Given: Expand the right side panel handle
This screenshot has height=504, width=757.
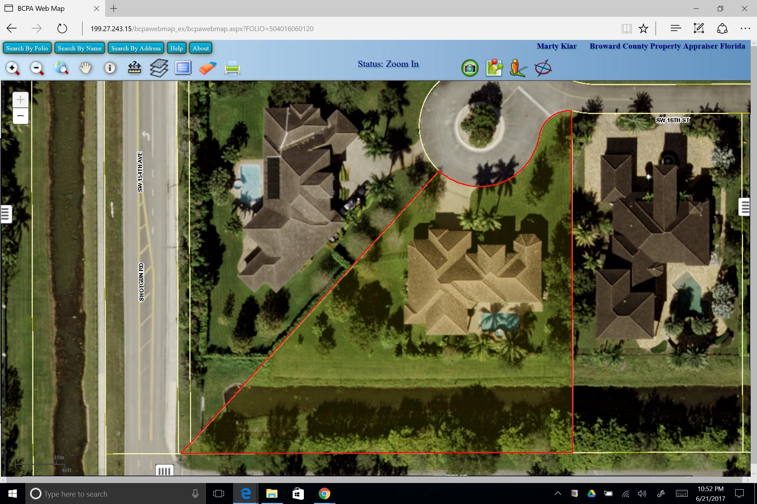Looking at the screenshot, I should (744, 207).
